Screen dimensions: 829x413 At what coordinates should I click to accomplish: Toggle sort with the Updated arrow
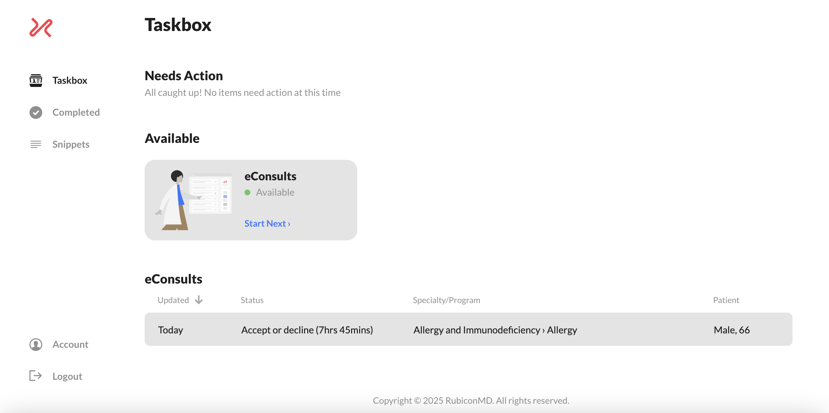click(x=199, y=300)
